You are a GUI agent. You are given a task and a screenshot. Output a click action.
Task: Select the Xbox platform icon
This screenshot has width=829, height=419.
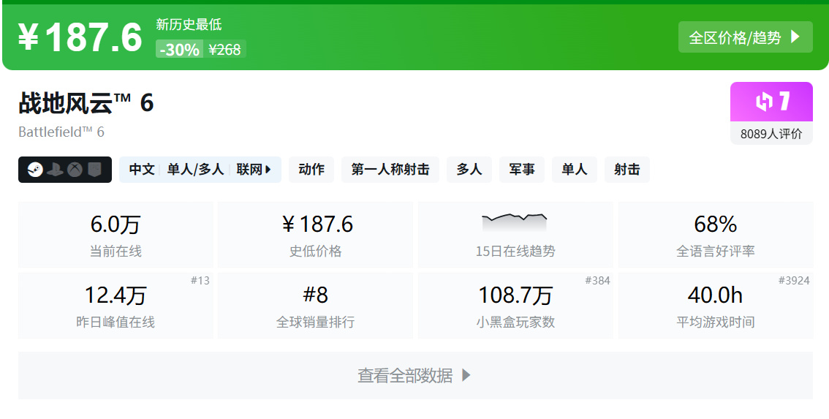click(75, 170)
